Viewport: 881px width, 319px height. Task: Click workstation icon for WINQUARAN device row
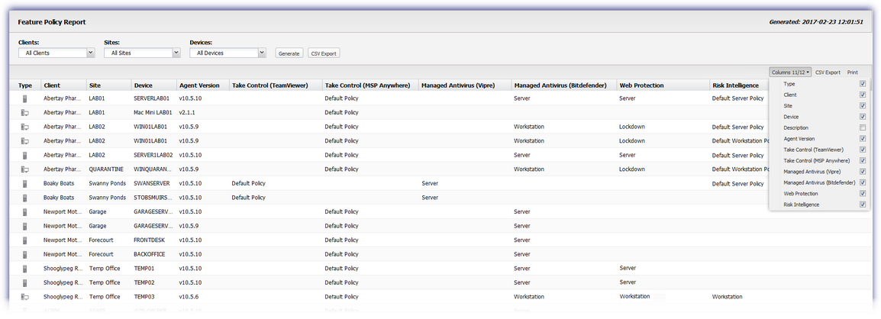24,169
